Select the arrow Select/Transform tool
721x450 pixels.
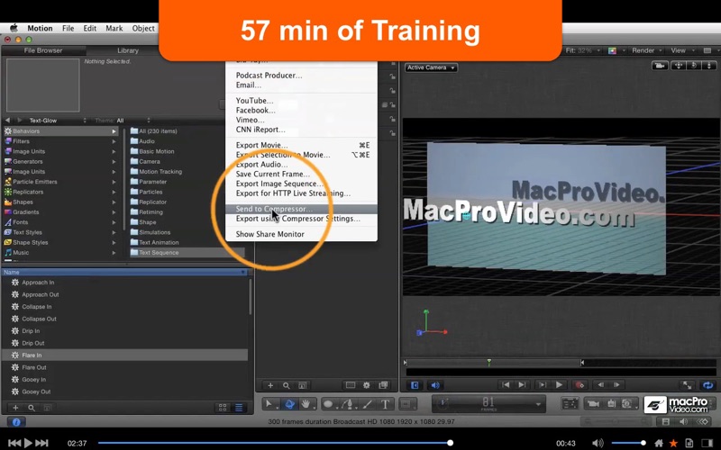(269, 404)
